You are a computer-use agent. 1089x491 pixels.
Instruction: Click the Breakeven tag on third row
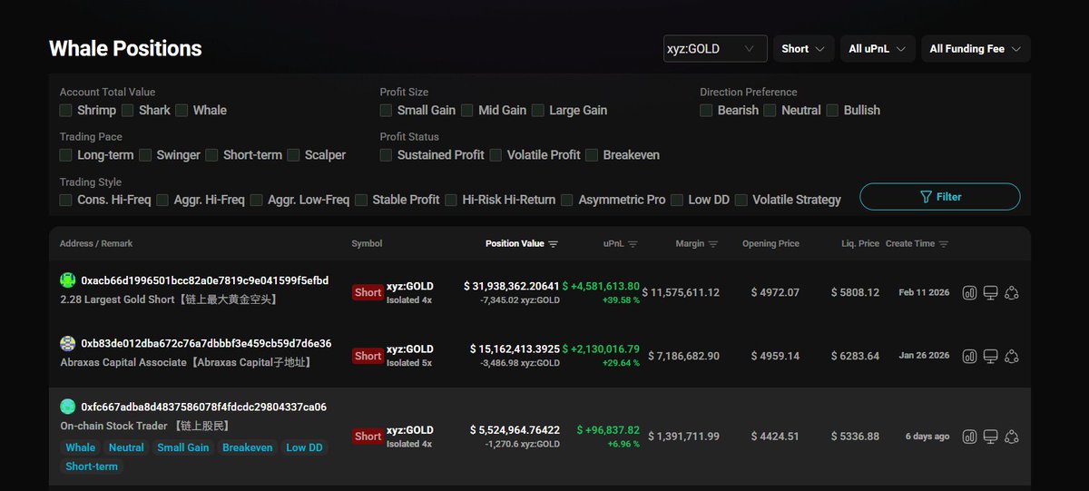point(248,447)
